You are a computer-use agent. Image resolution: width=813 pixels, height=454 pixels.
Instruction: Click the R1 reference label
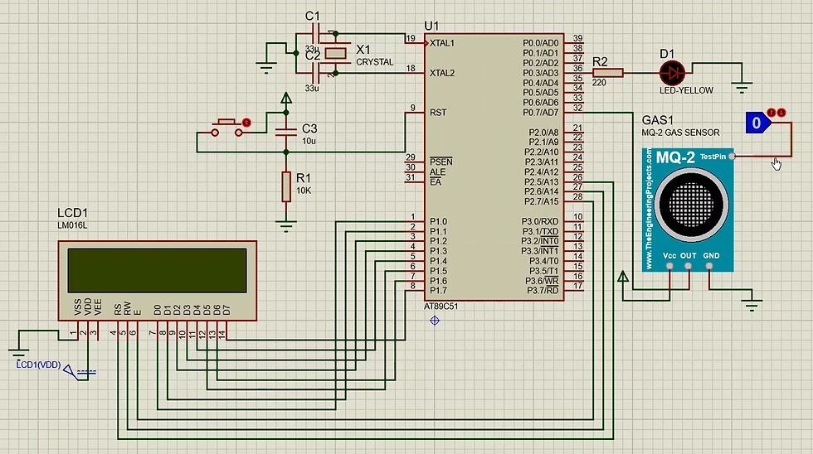coord(304,178)
